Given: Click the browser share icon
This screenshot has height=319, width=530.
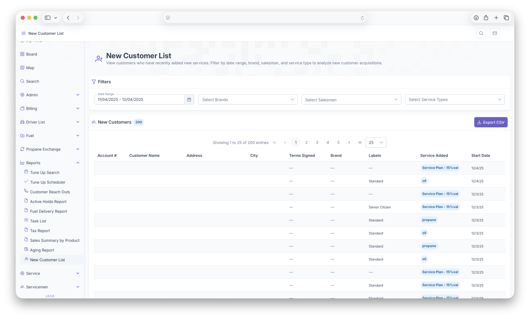Looking at the screenshot, I should pyautogui.click(x=486, y=18).
